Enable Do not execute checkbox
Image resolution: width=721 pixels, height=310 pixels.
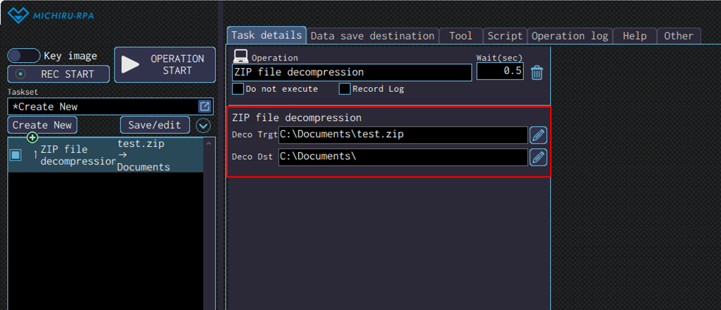(x=238, y=89)
